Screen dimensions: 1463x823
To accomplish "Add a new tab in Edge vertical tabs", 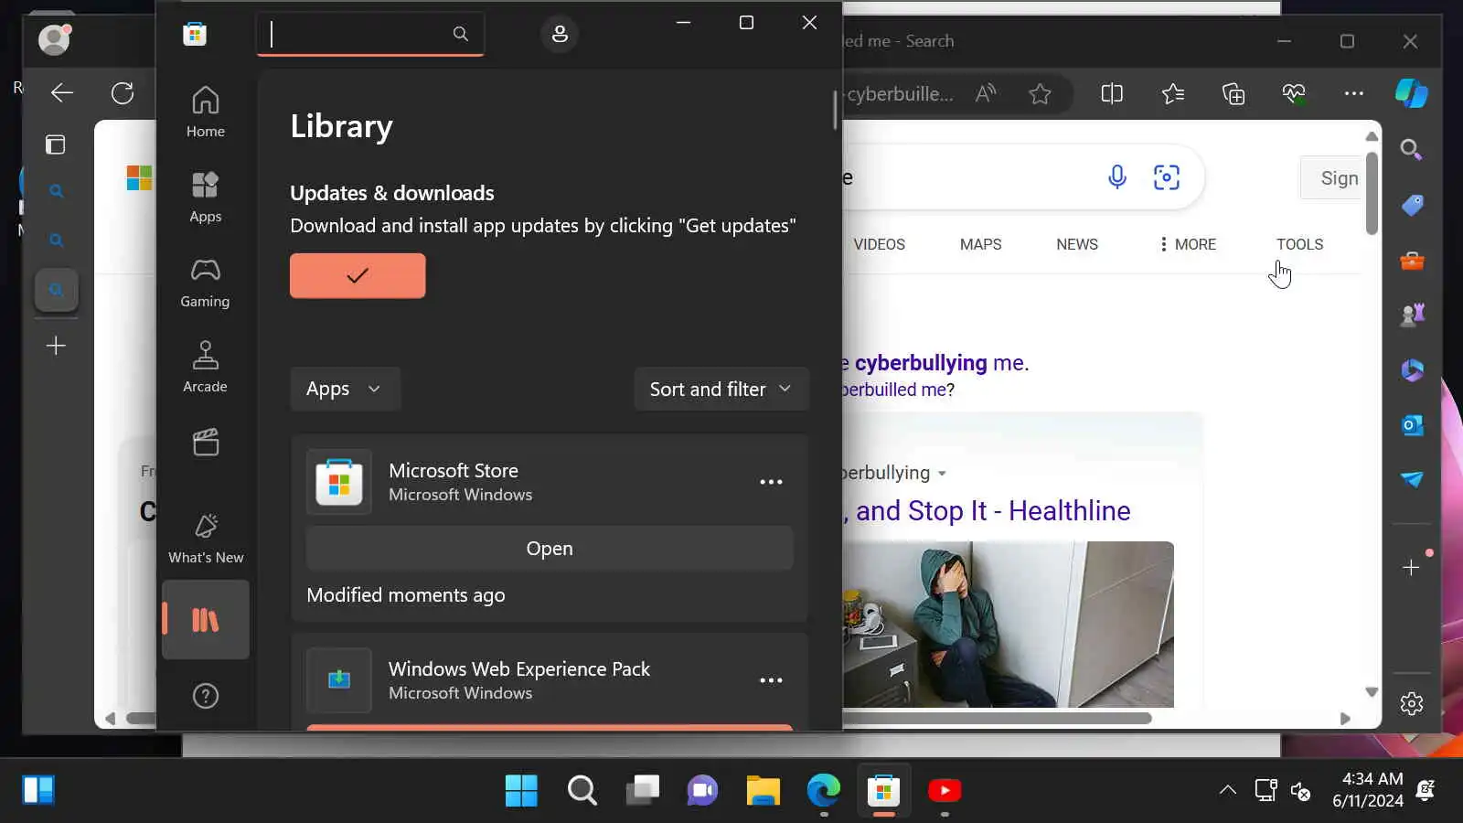I will [x=56, y=346].
